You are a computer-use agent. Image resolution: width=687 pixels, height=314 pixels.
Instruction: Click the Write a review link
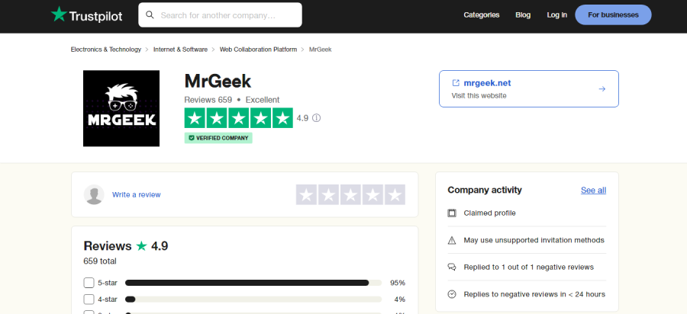tap(137, 194)
